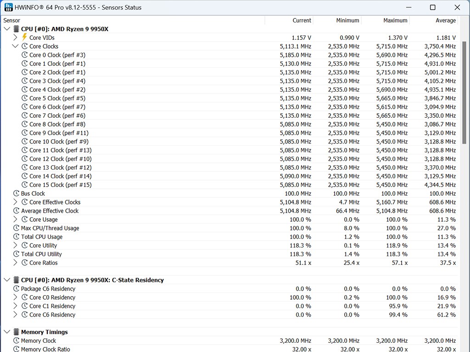470x352 pixels.
Task: Click the CPU chip icon for Ryzen 9 9950X
Action: pyautogui.click(x=16, y=29)
